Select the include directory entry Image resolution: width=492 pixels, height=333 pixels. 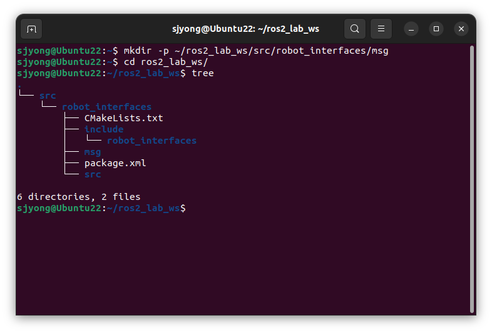(104, 129)
